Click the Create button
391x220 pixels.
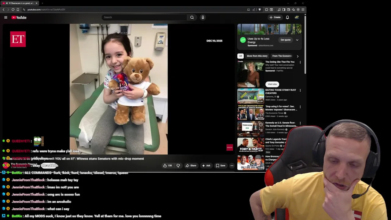click(x=275, y=17)
